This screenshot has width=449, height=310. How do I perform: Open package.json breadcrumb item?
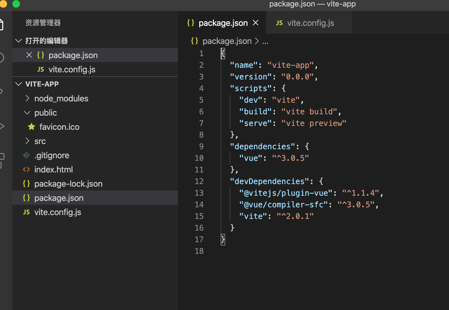coord(227,41)
